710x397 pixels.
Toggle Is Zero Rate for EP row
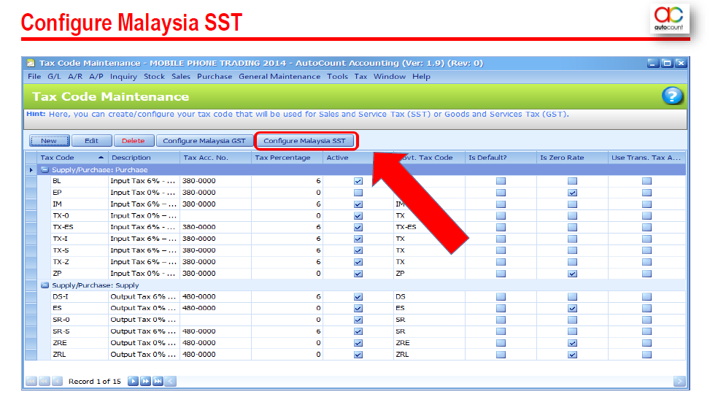(572, 193)
